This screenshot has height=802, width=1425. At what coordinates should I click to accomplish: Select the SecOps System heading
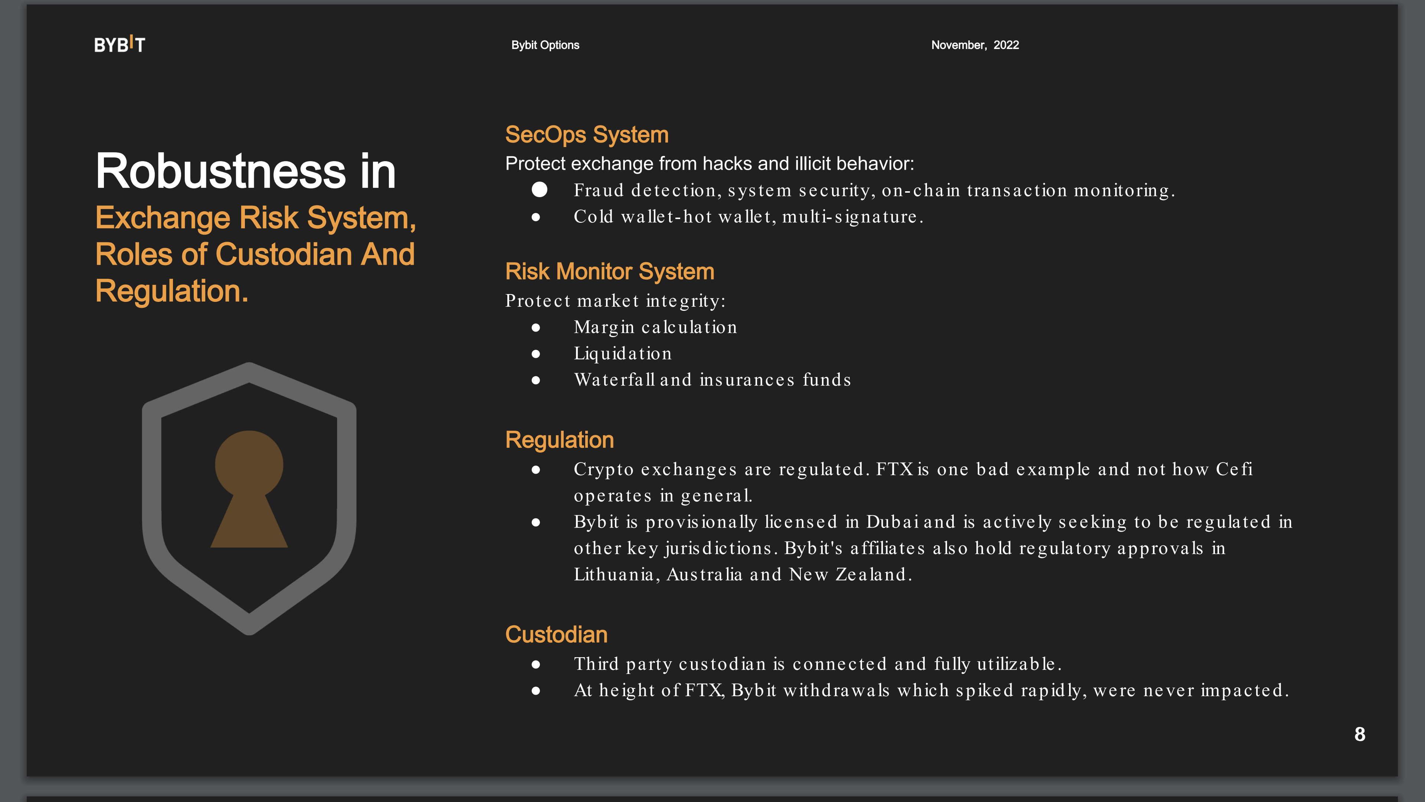(x=587, y=135)
